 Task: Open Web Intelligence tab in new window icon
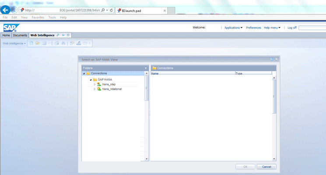(58, 35)
